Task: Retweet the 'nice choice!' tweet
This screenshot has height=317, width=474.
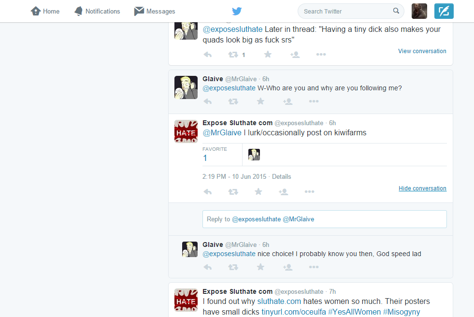Action: pyautogui.click(x=233, y=267)
